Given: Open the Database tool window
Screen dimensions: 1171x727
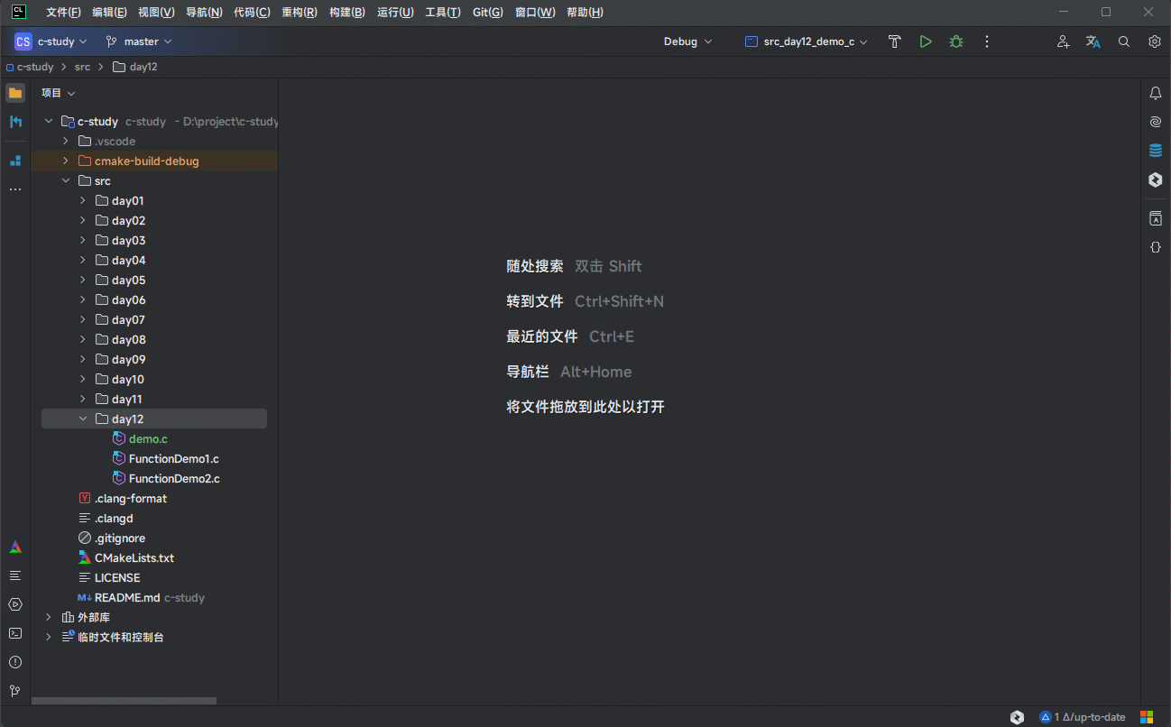Looking at the screenshot, I should pos(1155,150).
